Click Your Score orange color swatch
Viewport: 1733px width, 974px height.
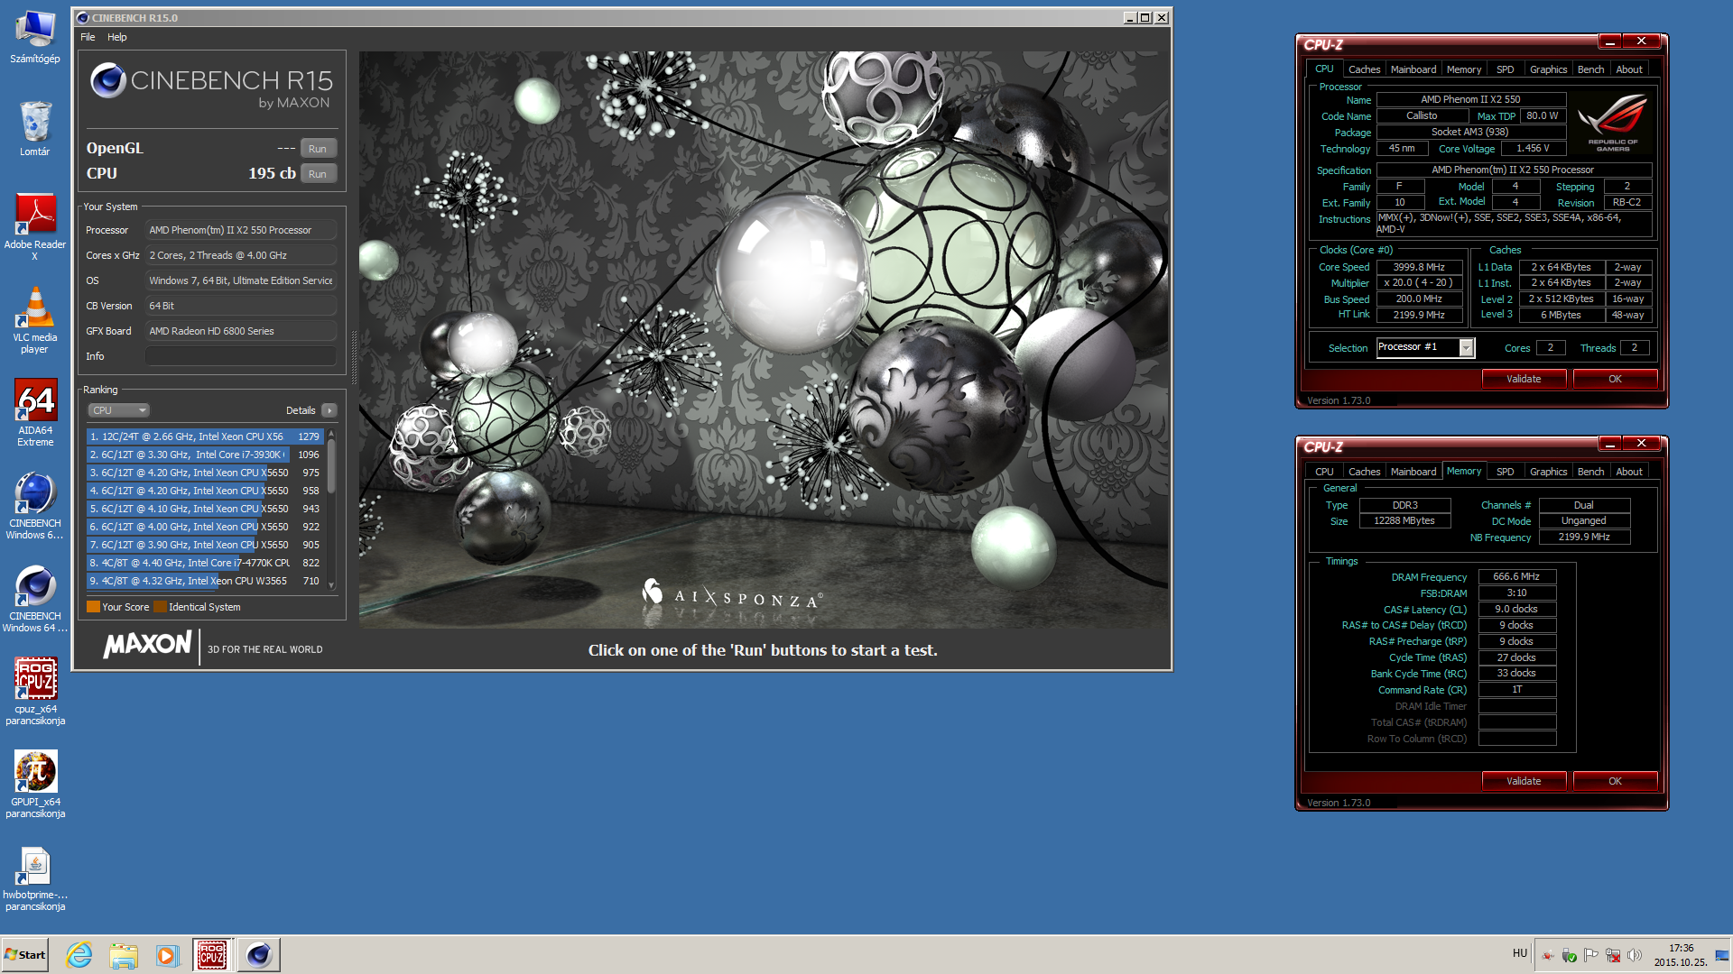pyautogui.click(x=93, y=607)
